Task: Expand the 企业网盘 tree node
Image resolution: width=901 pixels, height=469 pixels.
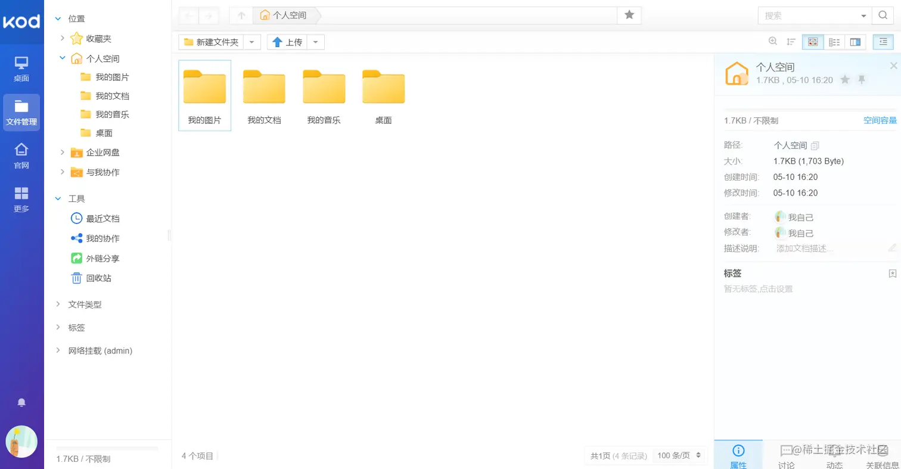Action: click(x=63, y=153)
